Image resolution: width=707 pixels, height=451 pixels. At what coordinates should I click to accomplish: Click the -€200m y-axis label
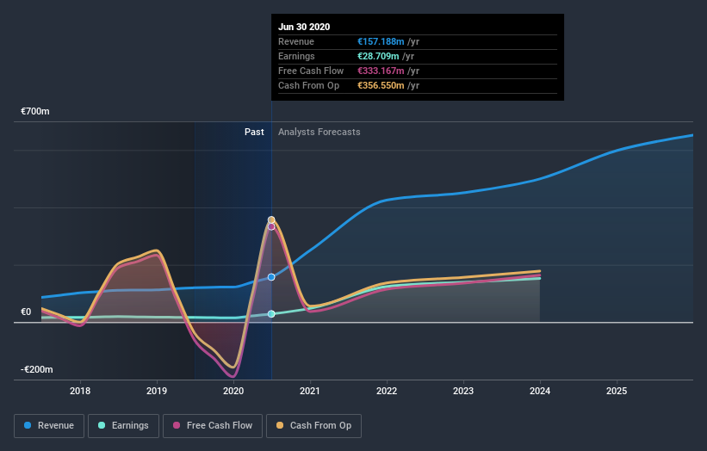coord(36,369)
